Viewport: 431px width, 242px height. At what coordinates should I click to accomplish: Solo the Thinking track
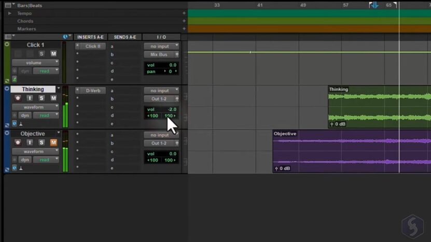(x=41, y=98)
